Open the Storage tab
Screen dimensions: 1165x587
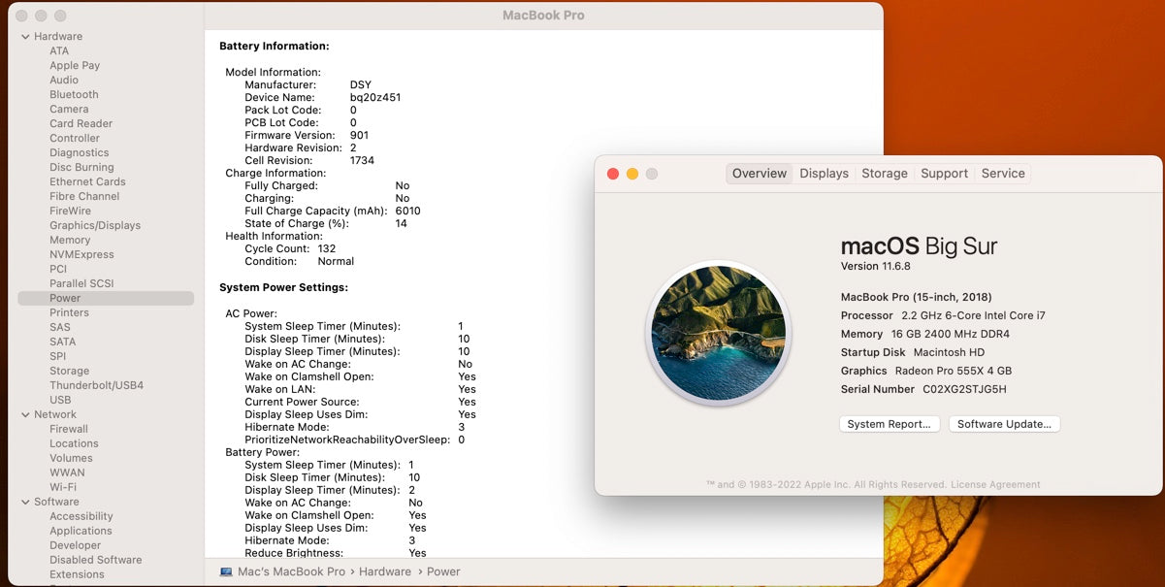pos(885,174)
